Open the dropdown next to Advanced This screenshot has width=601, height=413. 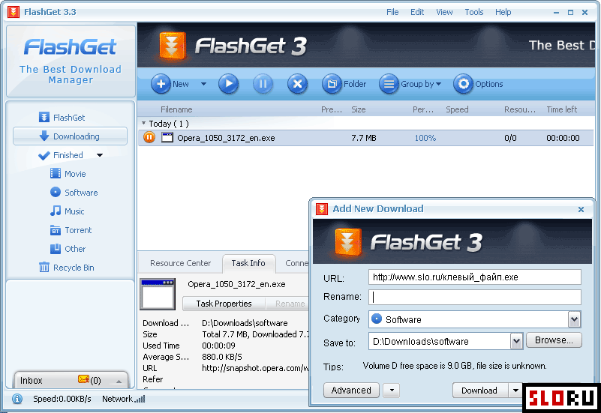(x=392, y=391)
